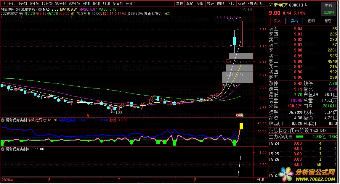Viewport: 340px width, 184px height.
Task: Add stock via +自选 button
Action: click(x=252, y=4)
